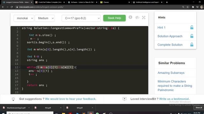This screenshot has width=204, height=114.
Task: Close the Classes tab
Action: (x=129, y=2)
